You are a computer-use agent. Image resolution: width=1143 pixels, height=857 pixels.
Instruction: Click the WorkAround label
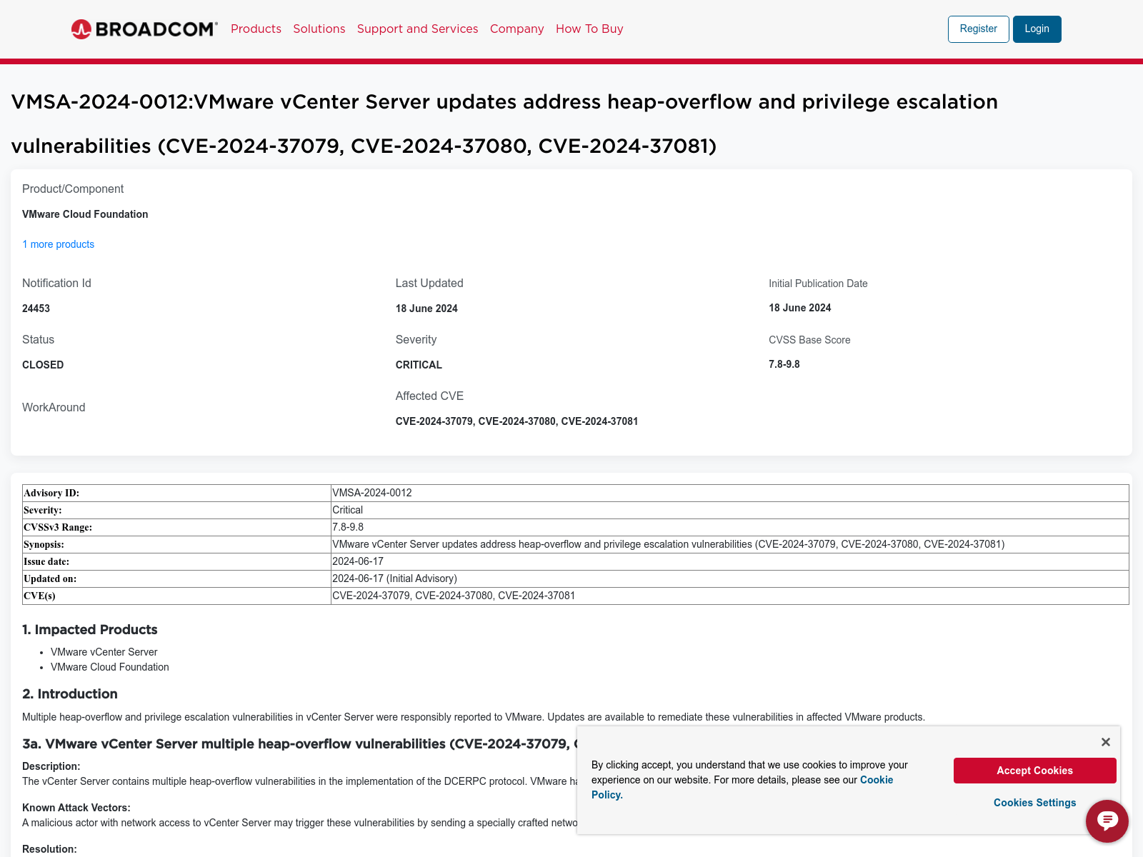(x=54, y=407)
